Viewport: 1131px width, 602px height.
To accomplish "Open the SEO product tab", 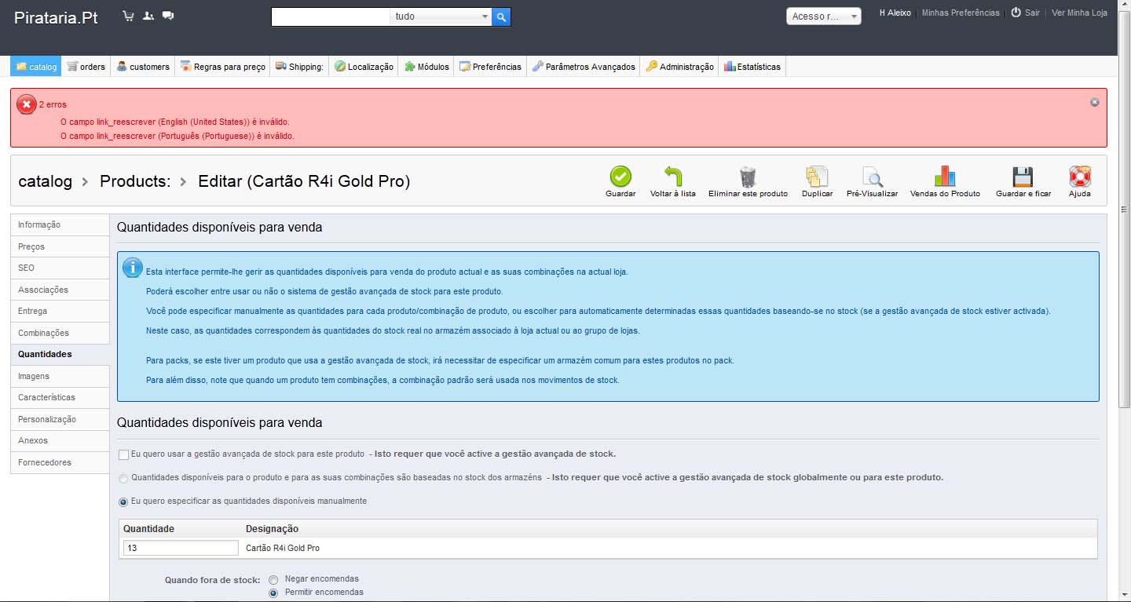I will pyautogui.click(x=60, y=268).
